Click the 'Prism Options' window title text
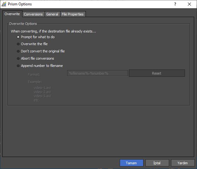The image size is (197, 169). click(20, 4)
